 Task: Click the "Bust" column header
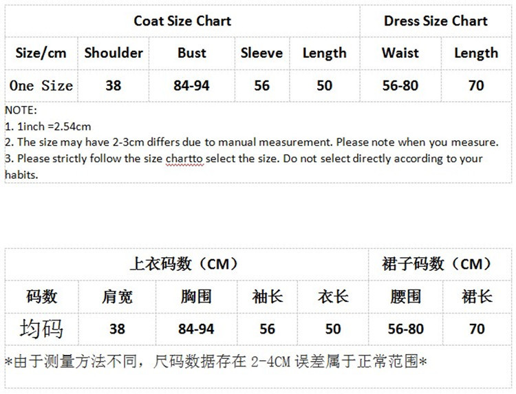(192, 53)
